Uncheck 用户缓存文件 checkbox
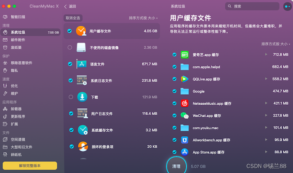The height and width of the screenshot is (173, 293). tap(69, 31)
